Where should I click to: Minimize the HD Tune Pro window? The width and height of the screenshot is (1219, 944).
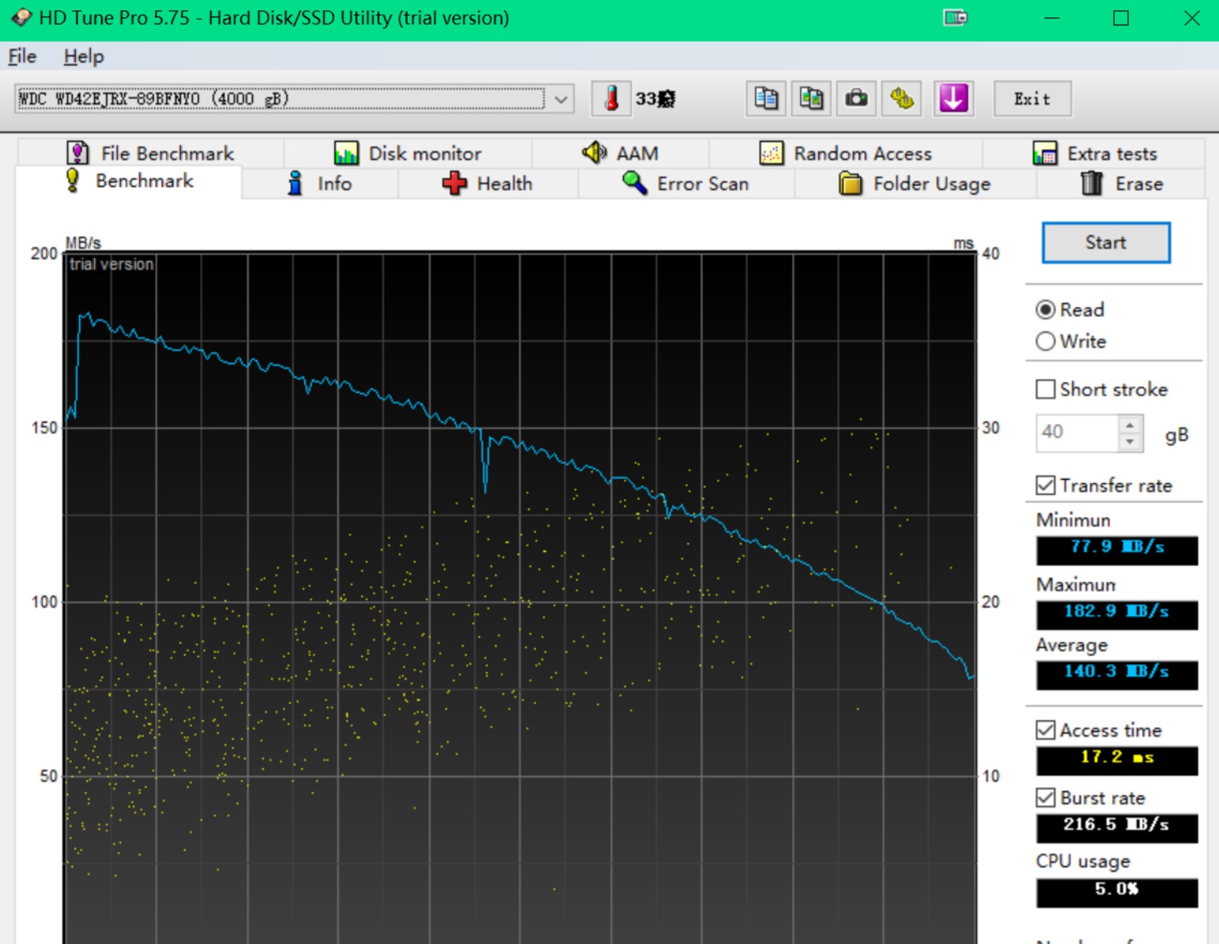(x=1051, y=17)
